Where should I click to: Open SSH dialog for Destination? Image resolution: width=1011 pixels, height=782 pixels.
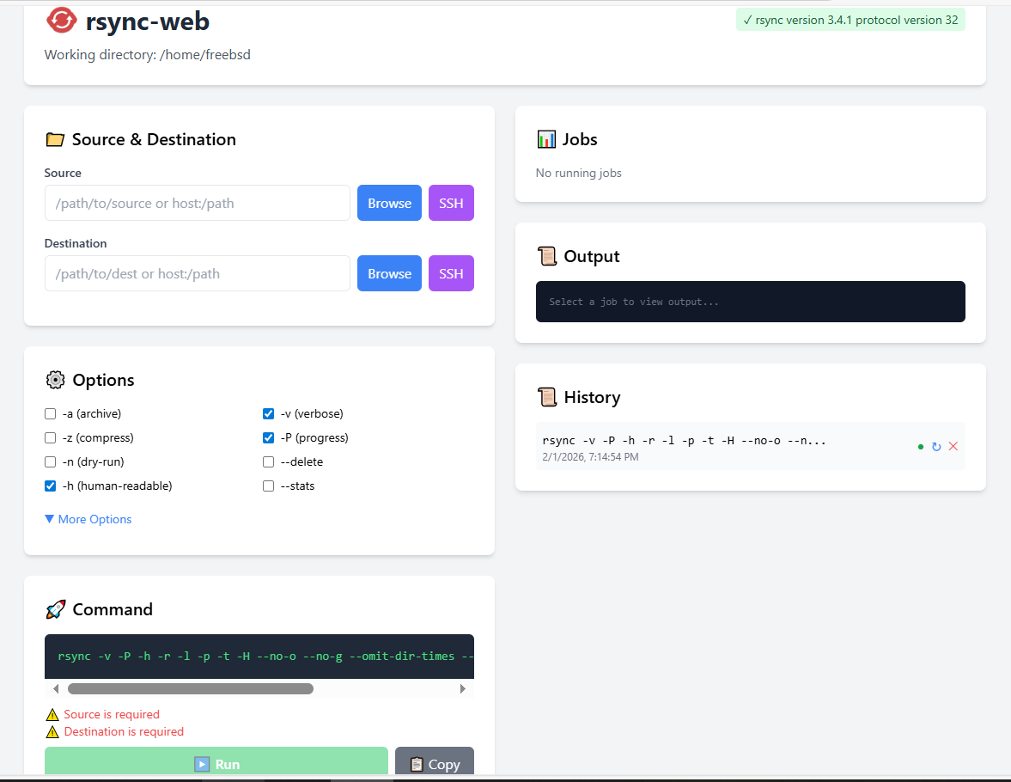coord(451,273)
